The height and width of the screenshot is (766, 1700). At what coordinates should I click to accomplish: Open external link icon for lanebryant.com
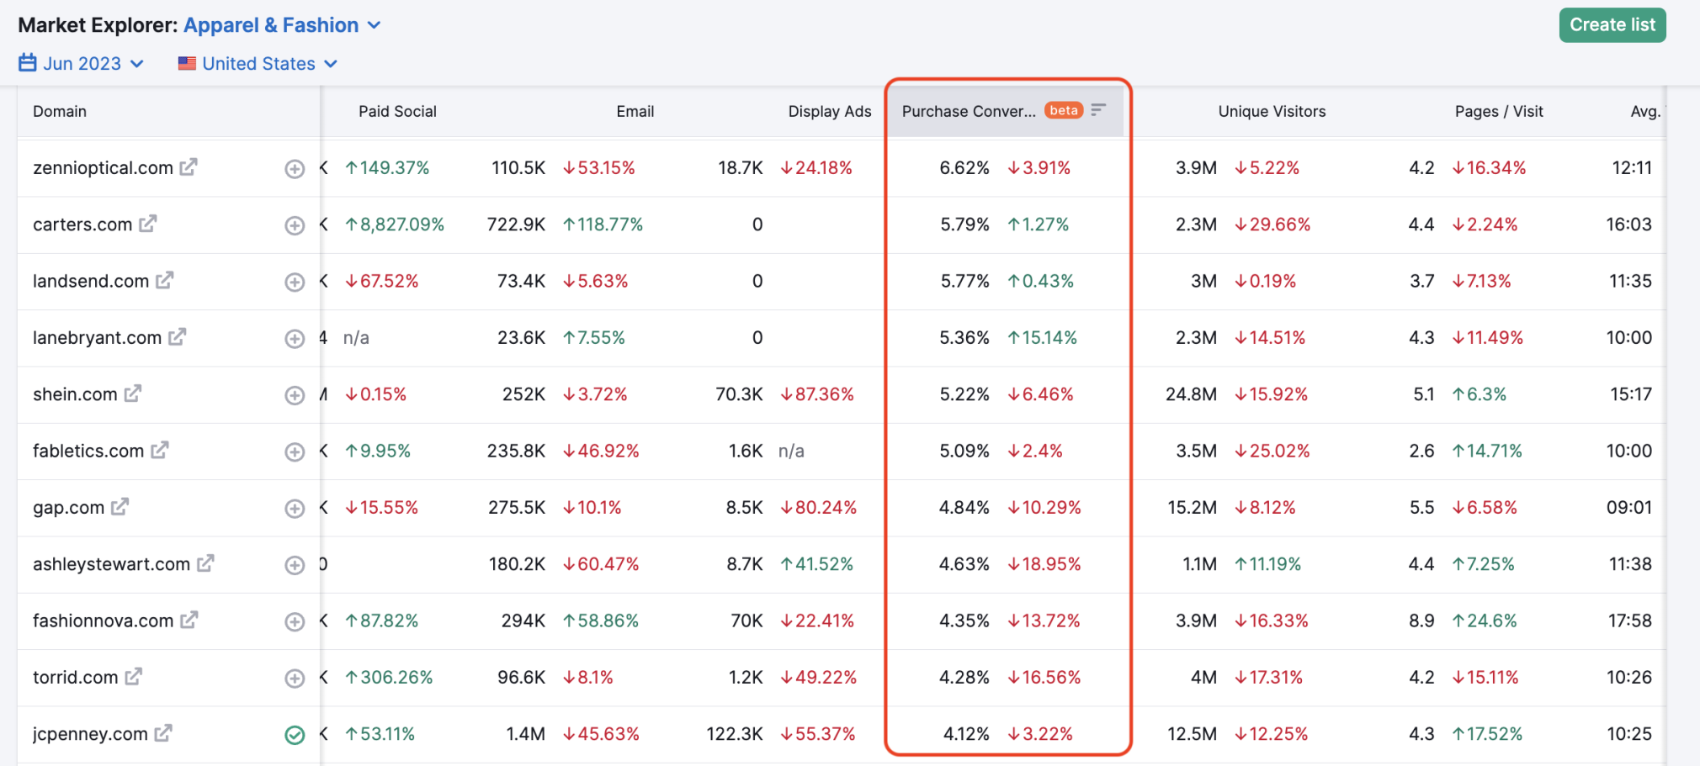178,336
